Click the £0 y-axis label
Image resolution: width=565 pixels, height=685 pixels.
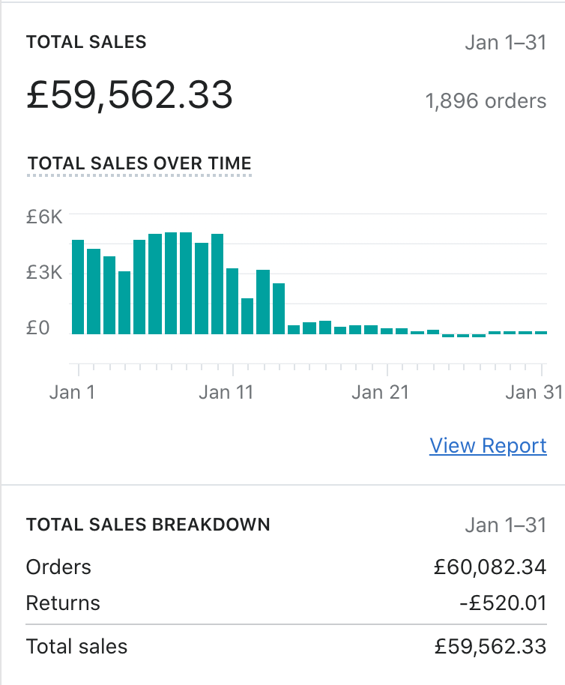click(x=37, y=328)
